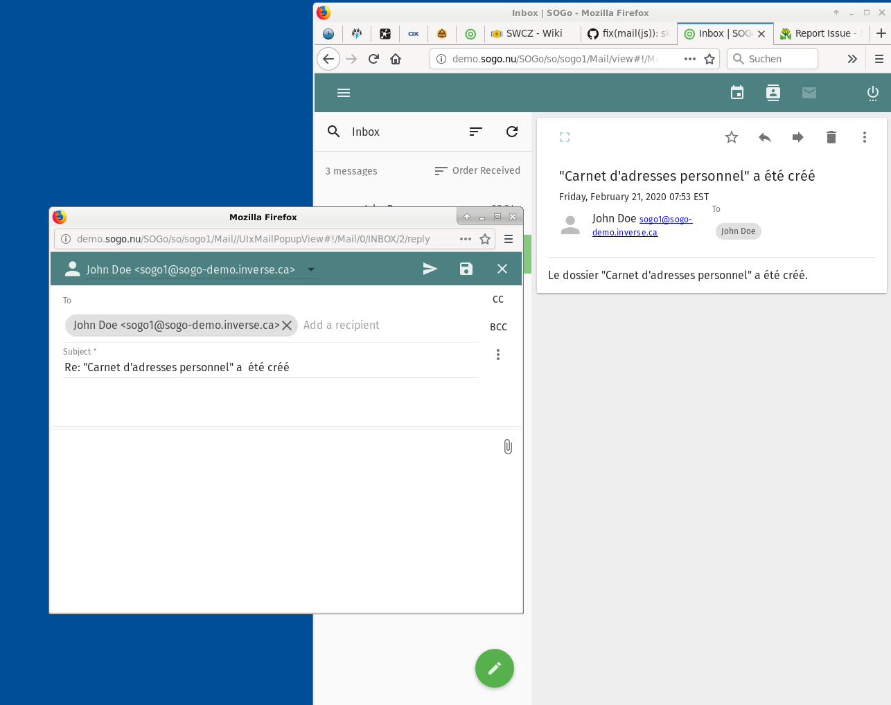The image size is (891, 705).
Task: Save the draft with floppy icon
Action: point(466,269)
